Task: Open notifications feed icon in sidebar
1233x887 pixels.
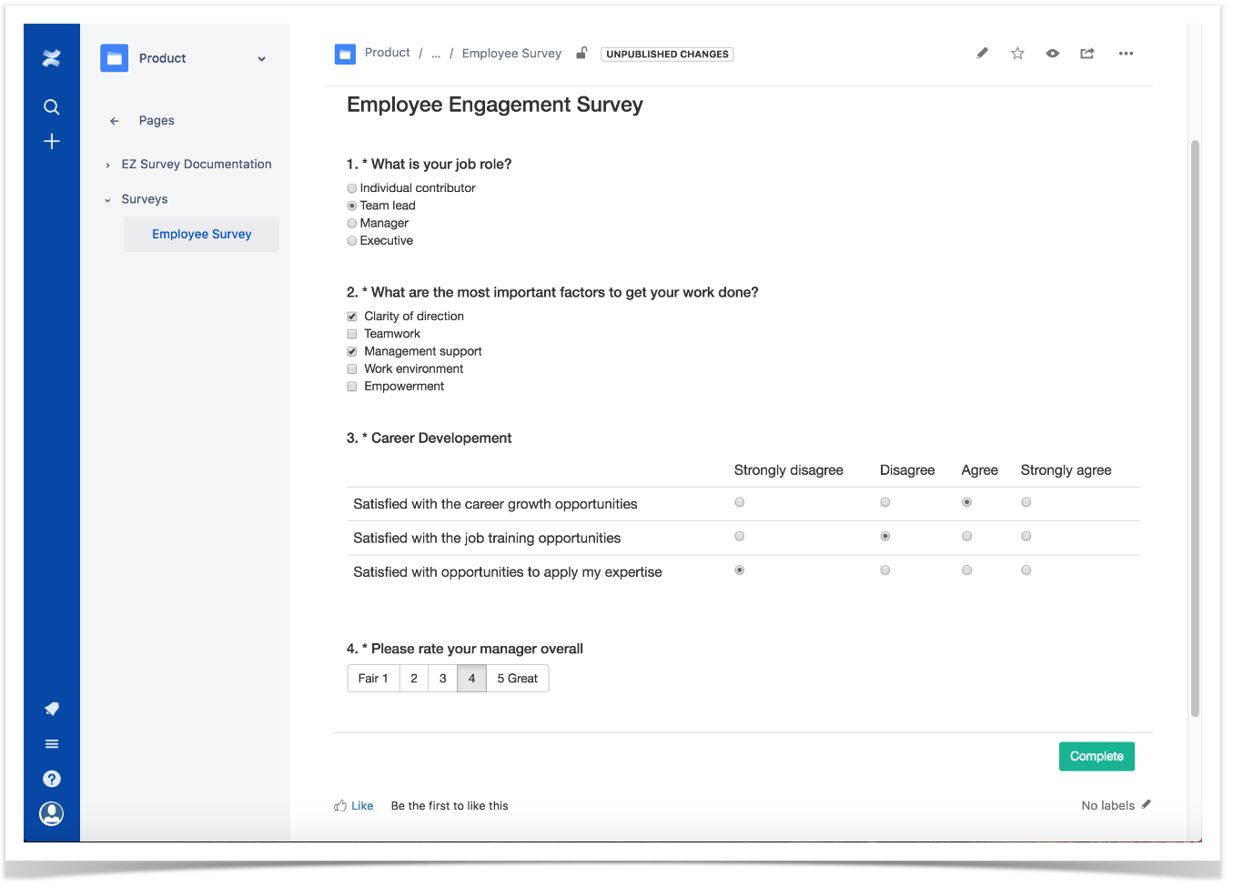Action: 52,709
